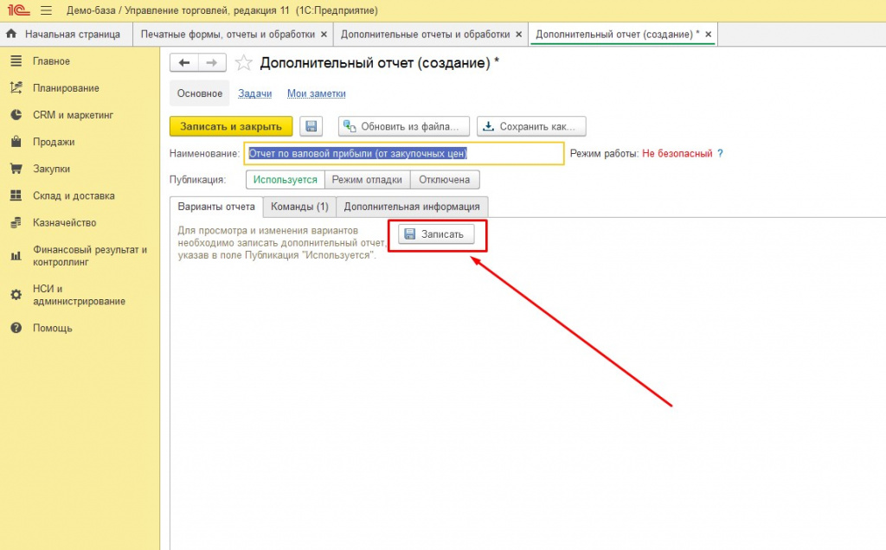Set Публикация to Отключена
The height and width of the screenshot is (550, 886).
pos(444,180)
